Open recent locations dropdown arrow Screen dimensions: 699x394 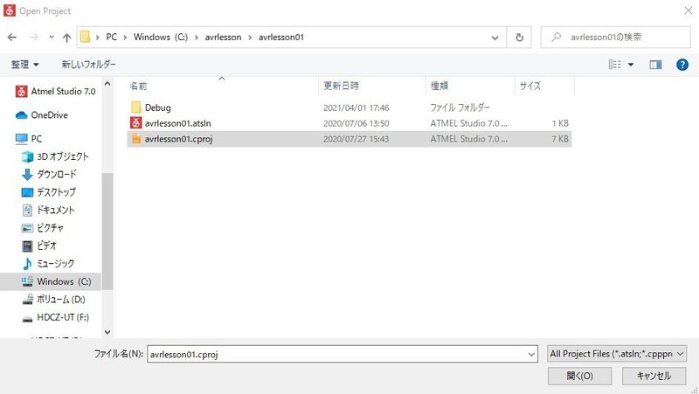tap(52, 38)
